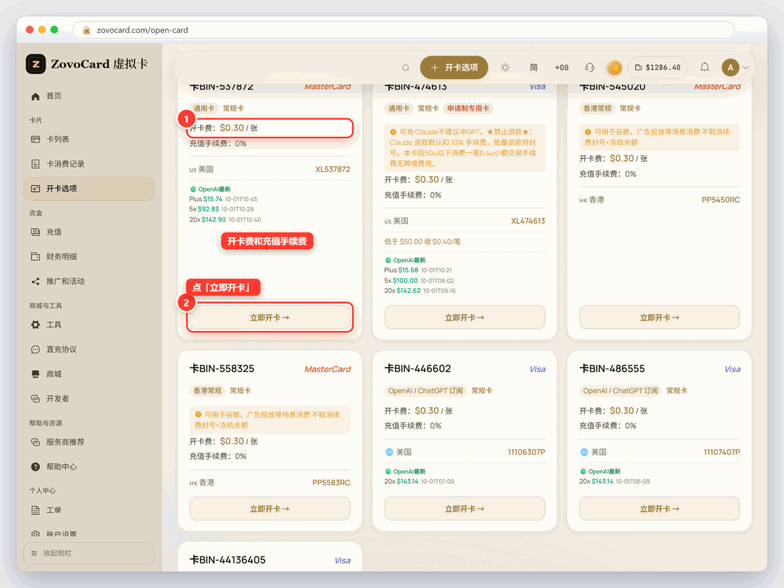The image size is (784, 588).
Task: Click the 财务明细 sidebar icon
Action: 36,257
